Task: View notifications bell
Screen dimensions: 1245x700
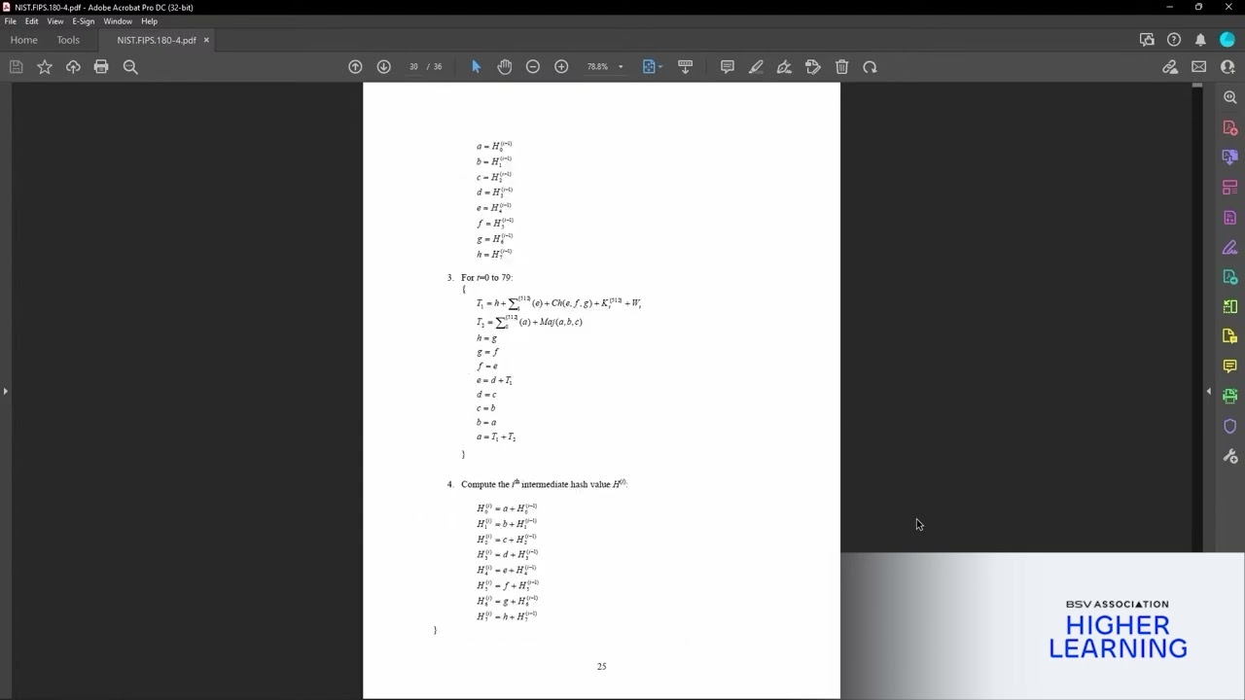Action: pos(1200,40)
